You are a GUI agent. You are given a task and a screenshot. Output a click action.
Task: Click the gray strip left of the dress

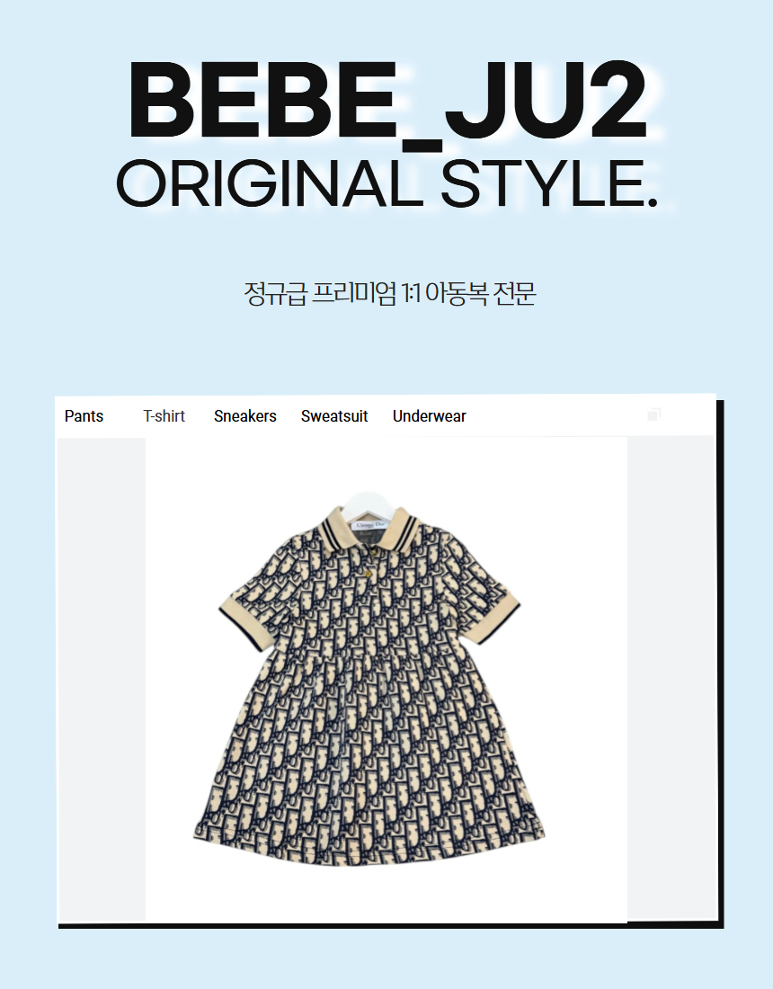pos(102,680)
